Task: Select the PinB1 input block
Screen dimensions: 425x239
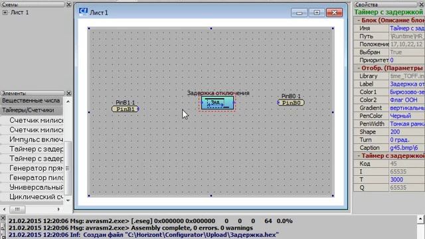Action: [x=126, y=109]
